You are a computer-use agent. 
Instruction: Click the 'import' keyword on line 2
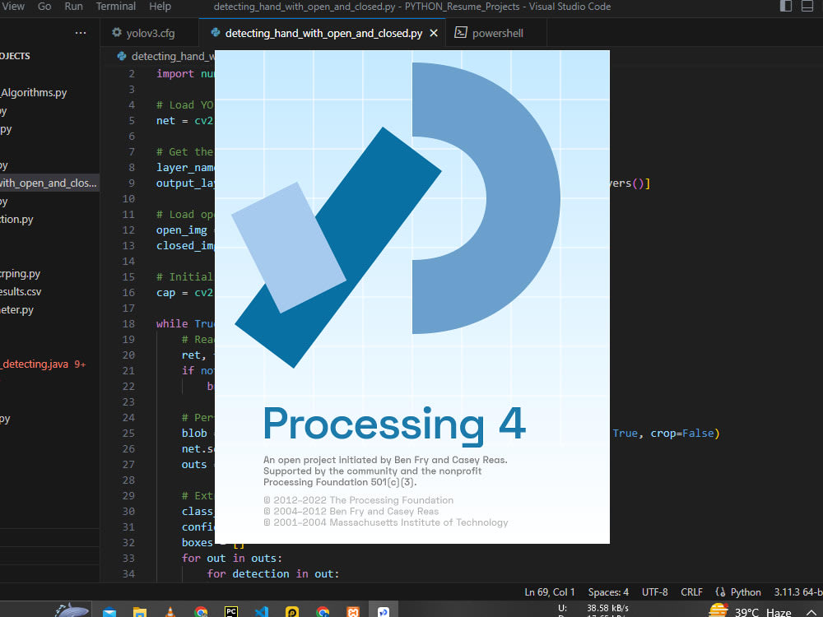point(174,74)
